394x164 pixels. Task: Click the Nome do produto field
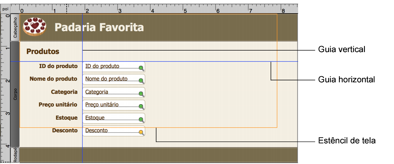click(114, 80)
